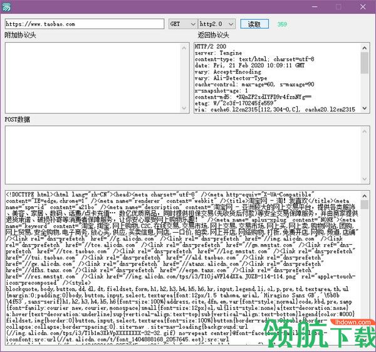Click inside the 附加协议头 text area
The height and width of the screenshot is (352, 376).
pos(93,78)
